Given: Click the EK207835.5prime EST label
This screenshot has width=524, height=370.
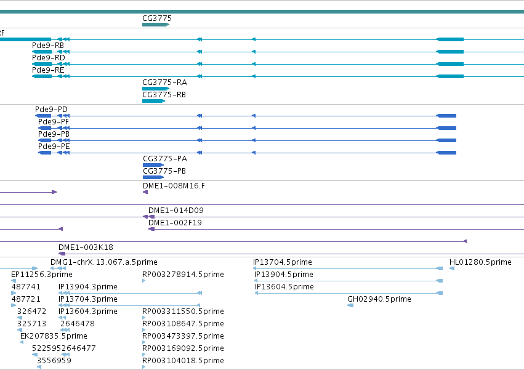Looking at the screenshot, I should 54,337.
